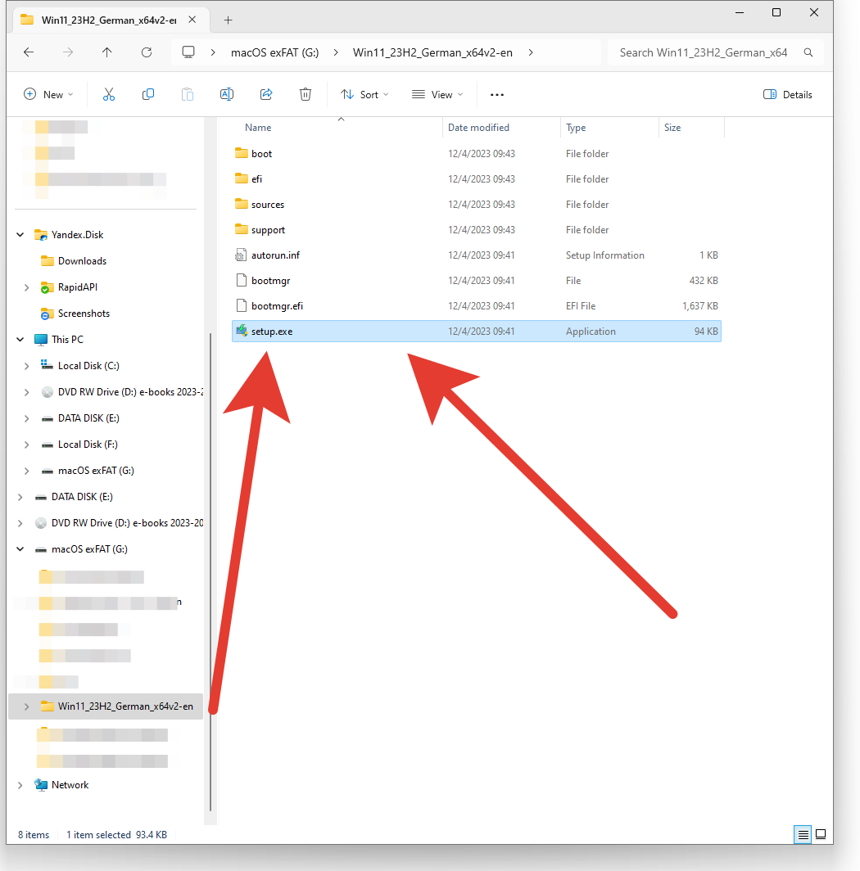Select DVD RW Drive (D:) under This PC
Image resolution: width=860 pixels, height=871 pixels.
pyautogui.click(x=129, y=391)
